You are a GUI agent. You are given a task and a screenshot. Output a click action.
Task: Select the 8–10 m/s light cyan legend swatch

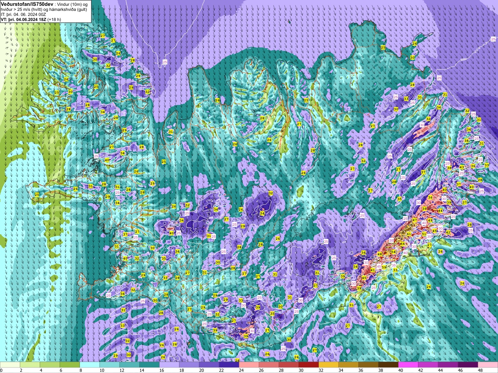pyautogui.click(x=89, y=364)
